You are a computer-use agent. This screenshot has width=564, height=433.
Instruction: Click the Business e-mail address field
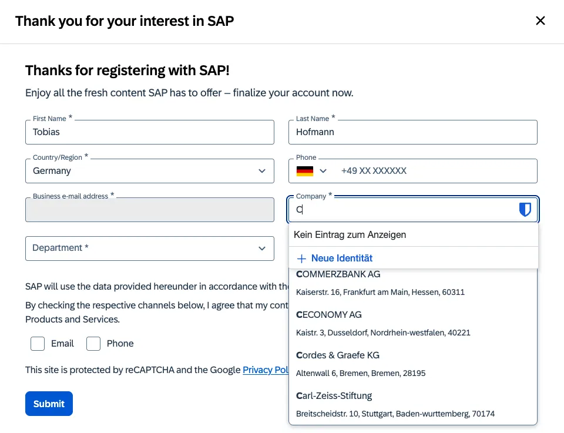(149, 209)
